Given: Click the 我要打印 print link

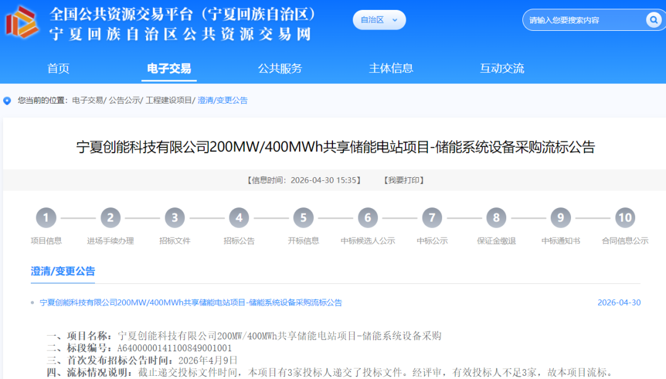Looking at the screenshot, I should tap(404, 180).
